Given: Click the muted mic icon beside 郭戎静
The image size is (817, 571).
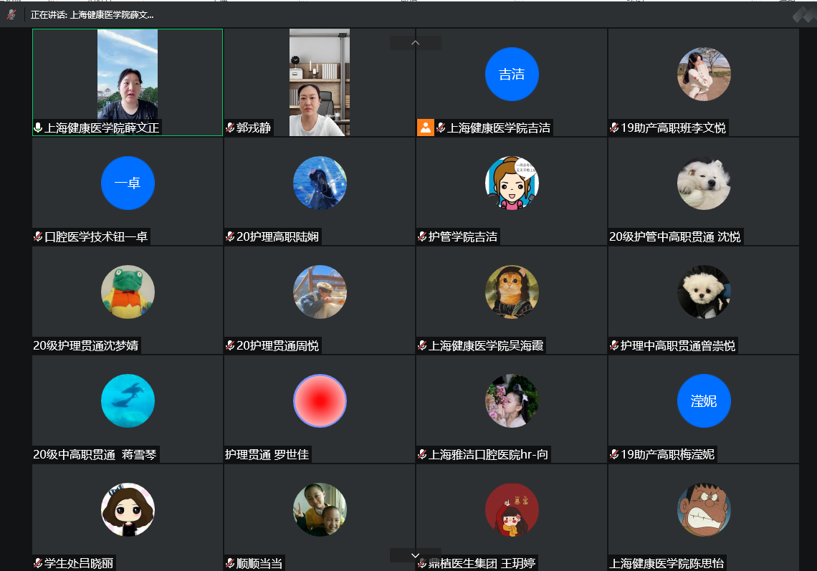Looking at the screenshot, I should (230, 128).
